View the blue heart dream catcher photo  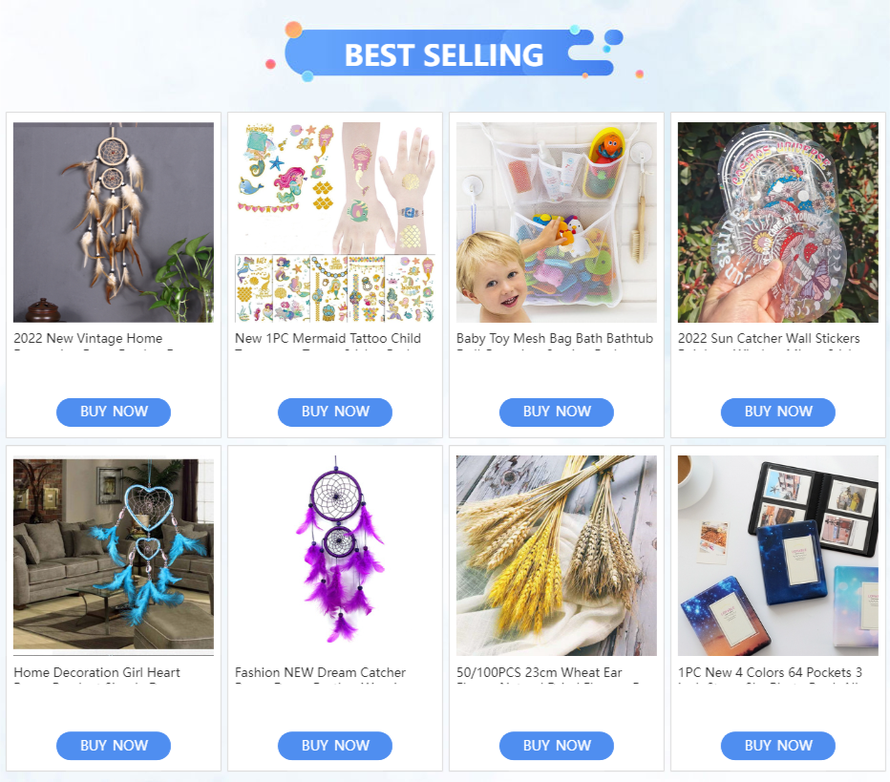[114, 556]
